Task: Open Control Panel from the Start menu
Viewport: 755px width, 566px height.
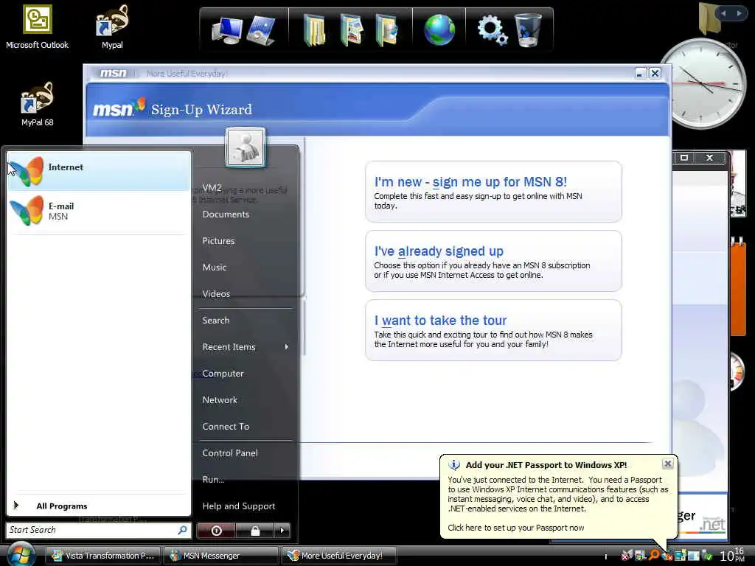Action: coord(230,453)
